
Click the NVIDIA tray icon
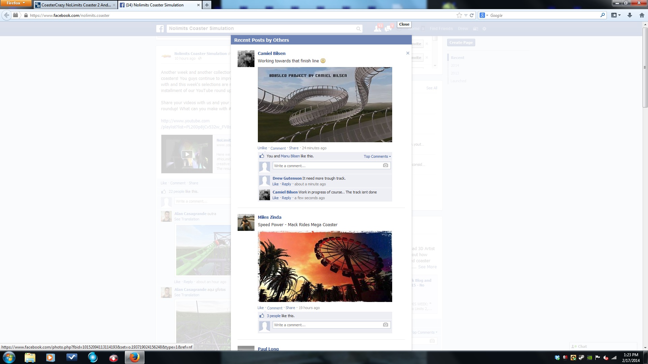point(589,358)
